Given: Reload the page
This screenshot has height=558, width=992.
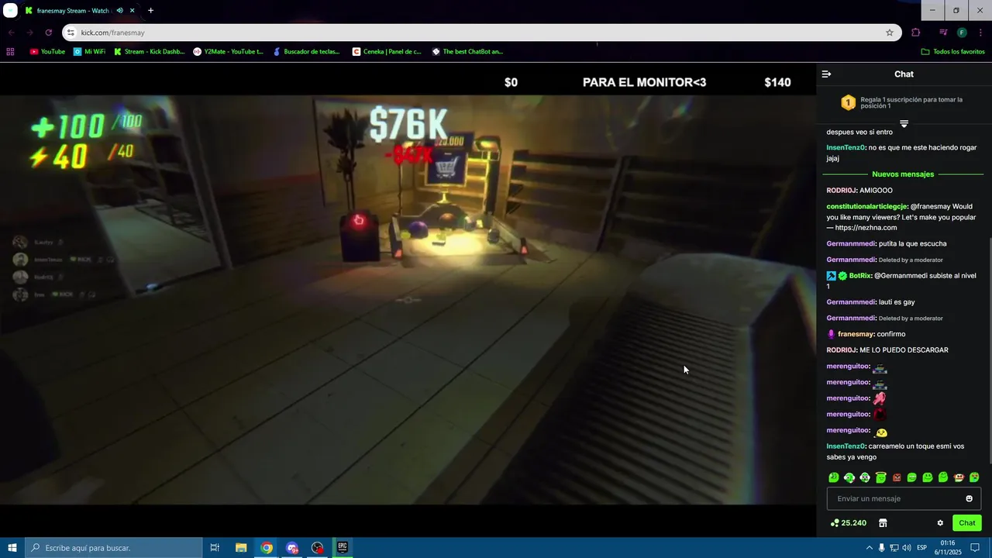Looking at the screenshot, I should [48, 33].
